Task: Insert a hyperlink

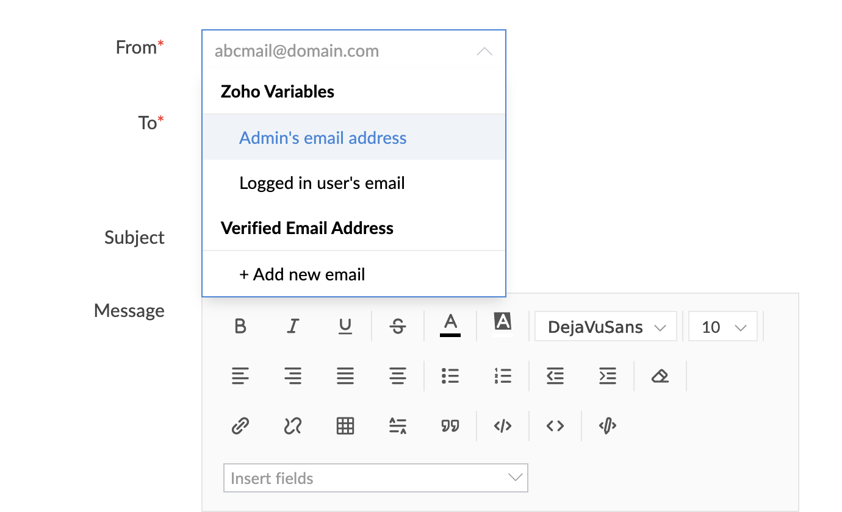Action: (240, 425)
